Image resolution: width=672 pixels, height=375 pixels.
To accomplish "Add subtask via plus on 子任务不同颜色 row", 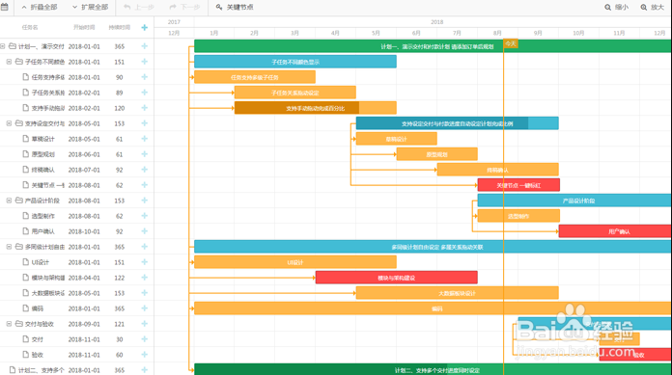I will click(x=145, y=62).
